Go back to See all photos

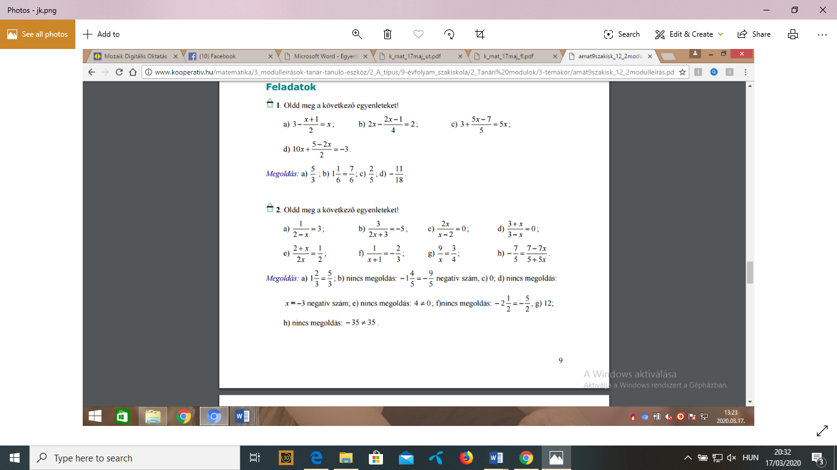pos(37,34)
